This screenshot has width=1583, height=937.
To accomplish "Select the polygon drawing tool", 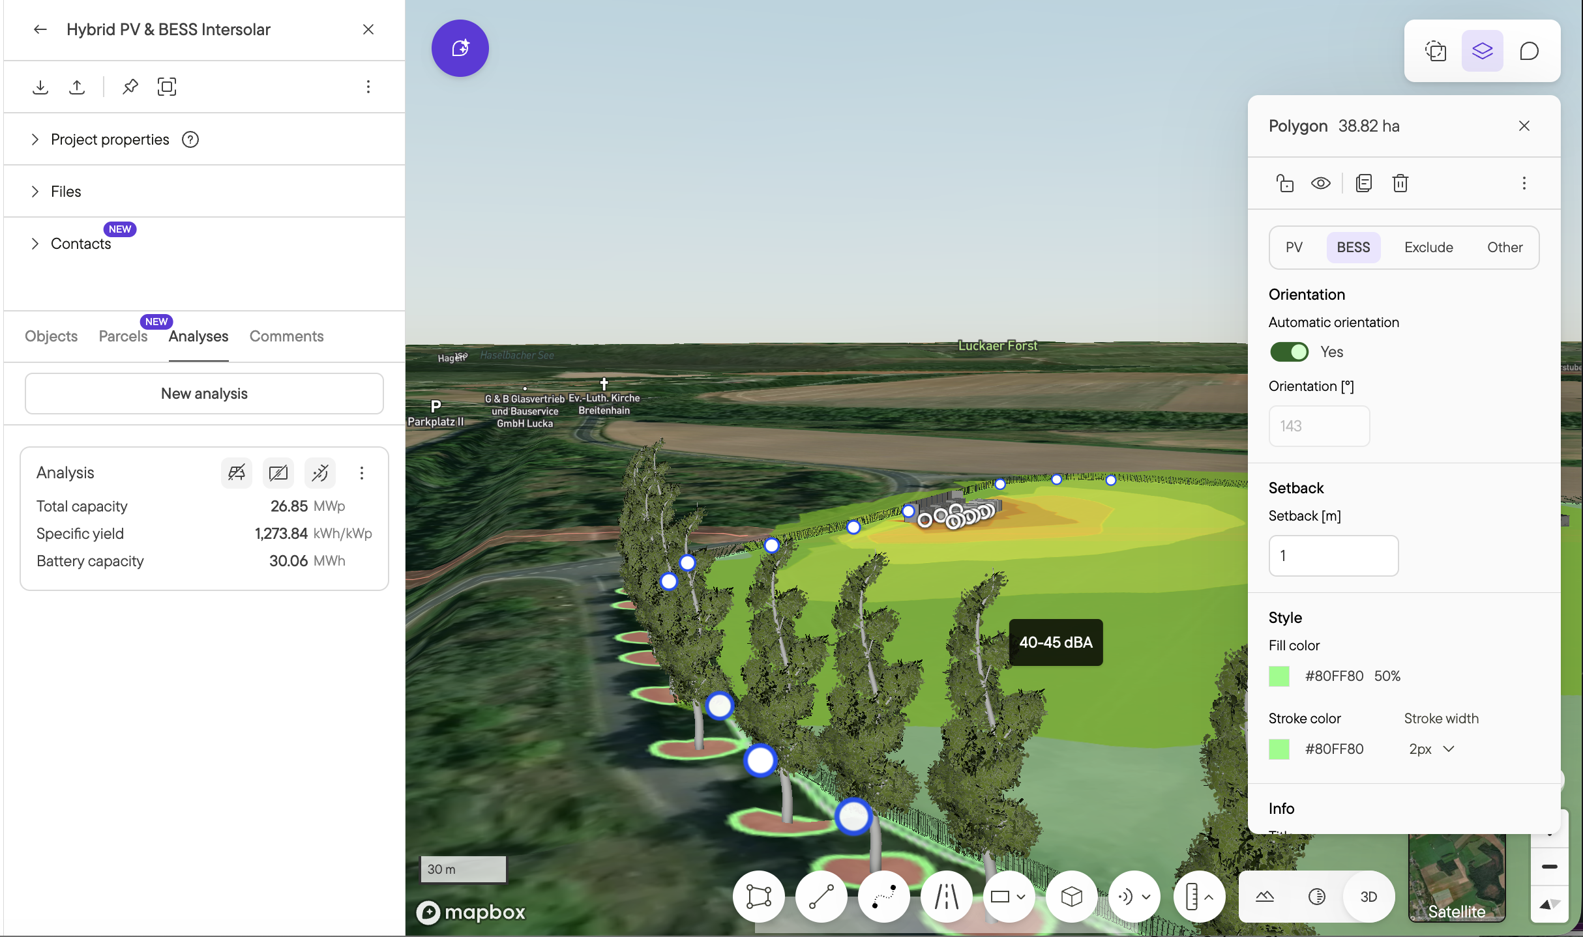I will (759, 897).
